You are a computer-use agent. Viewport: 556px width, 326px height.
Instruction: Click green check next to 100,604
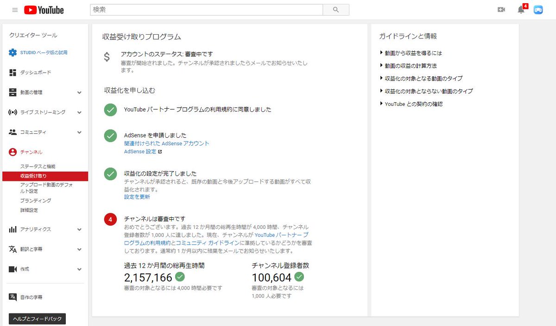pos(299,277)
